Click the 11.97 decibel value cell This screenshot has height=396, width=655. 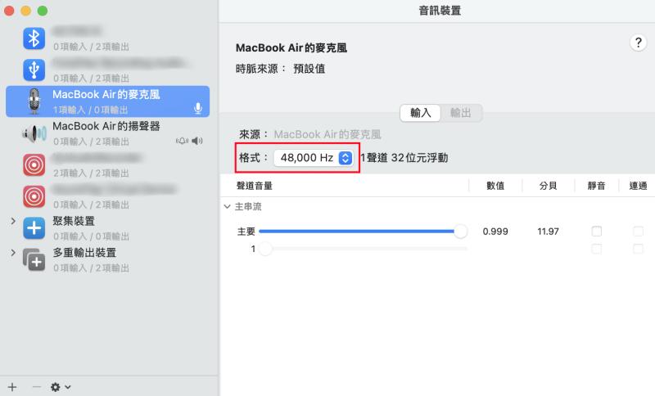tap(548, 232)
